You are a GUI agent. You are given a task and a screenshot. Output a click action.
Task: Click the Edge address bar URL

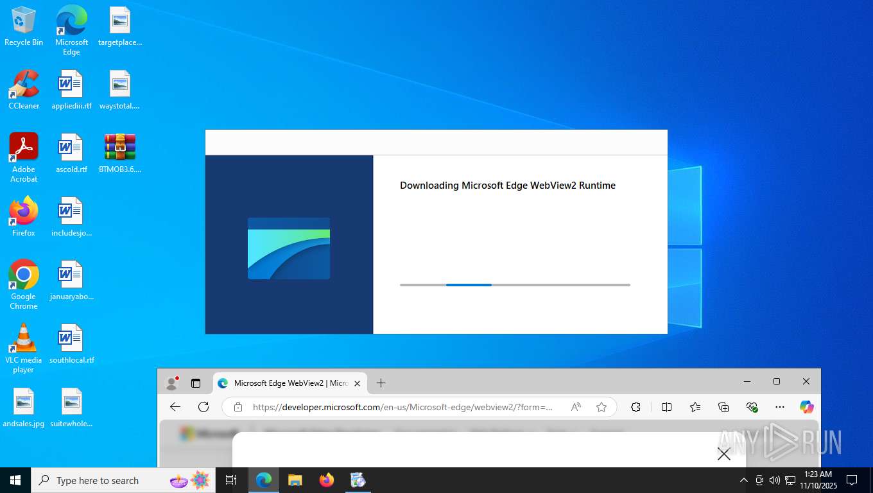click(x=402, y=407)
